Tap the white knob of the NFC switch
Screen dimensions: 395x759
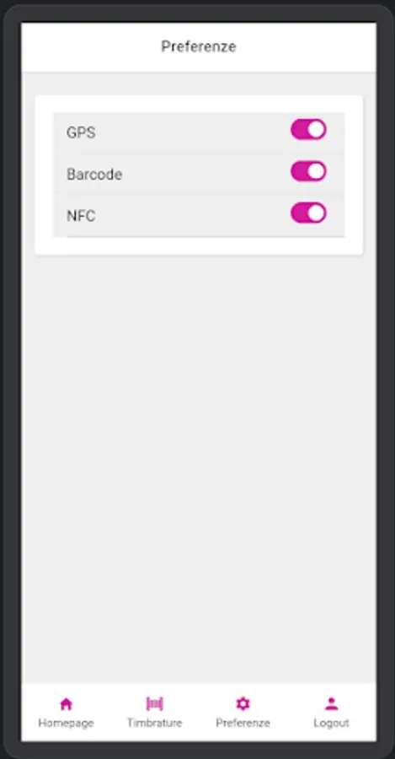tap(316, 213)
